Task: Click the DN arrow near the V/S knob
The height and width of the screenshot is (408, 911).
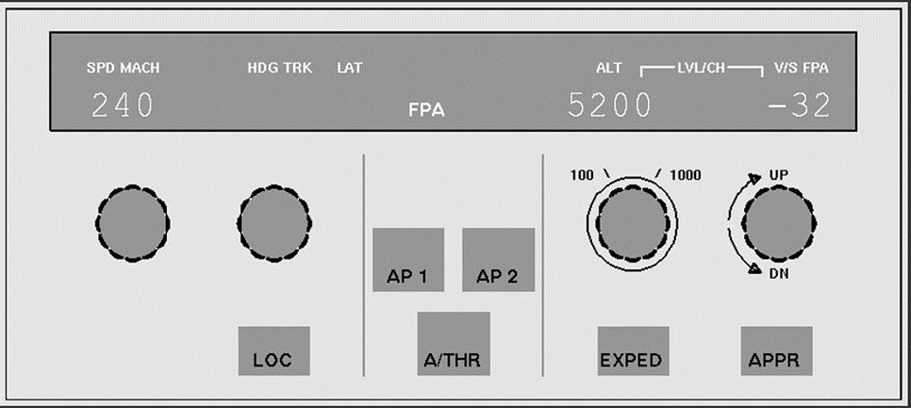Action: pos(754,268)
